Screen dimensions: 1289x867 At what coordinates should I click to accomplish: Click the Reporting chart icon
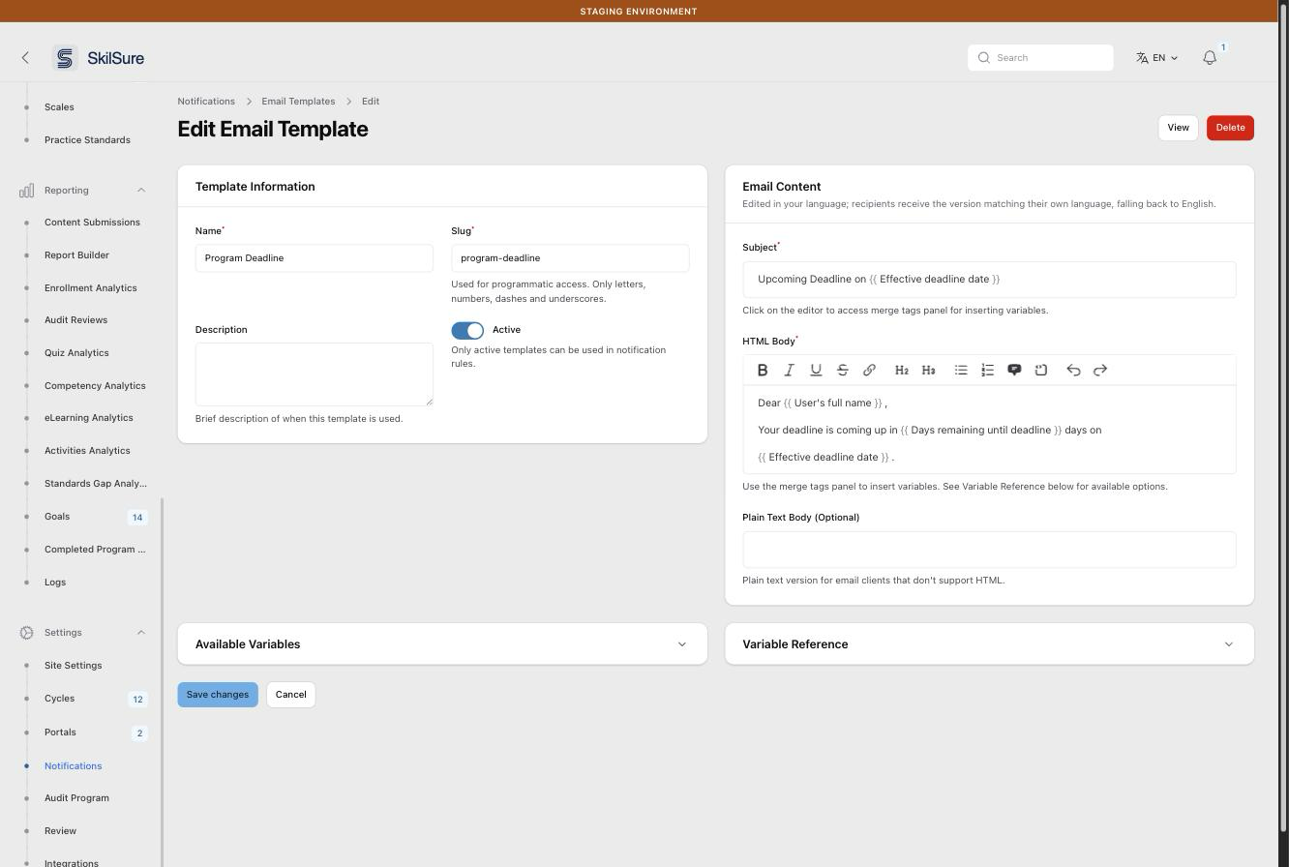26,191
